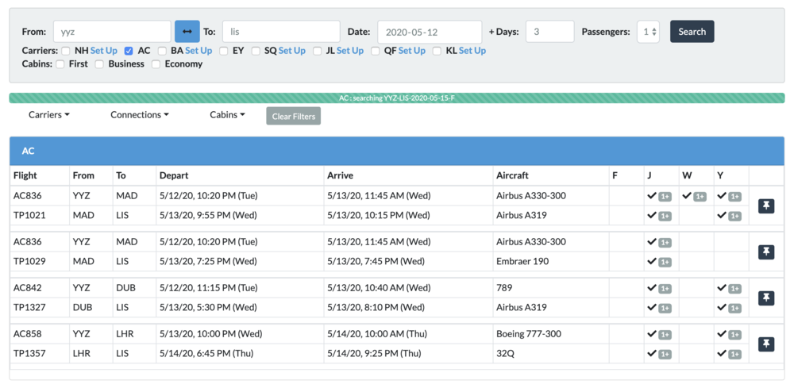
Task: Click economy checkmark for flight TP1357
Action: coord(722,354)
